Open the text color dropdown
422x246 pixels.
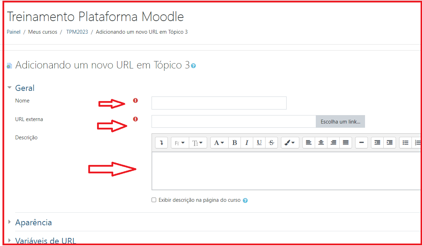(219, 143)
